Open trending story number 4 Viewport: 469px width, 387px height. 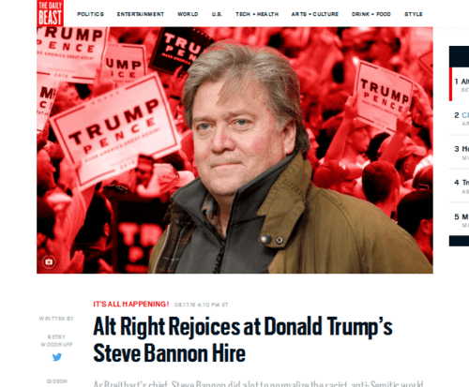coord(461,186)
